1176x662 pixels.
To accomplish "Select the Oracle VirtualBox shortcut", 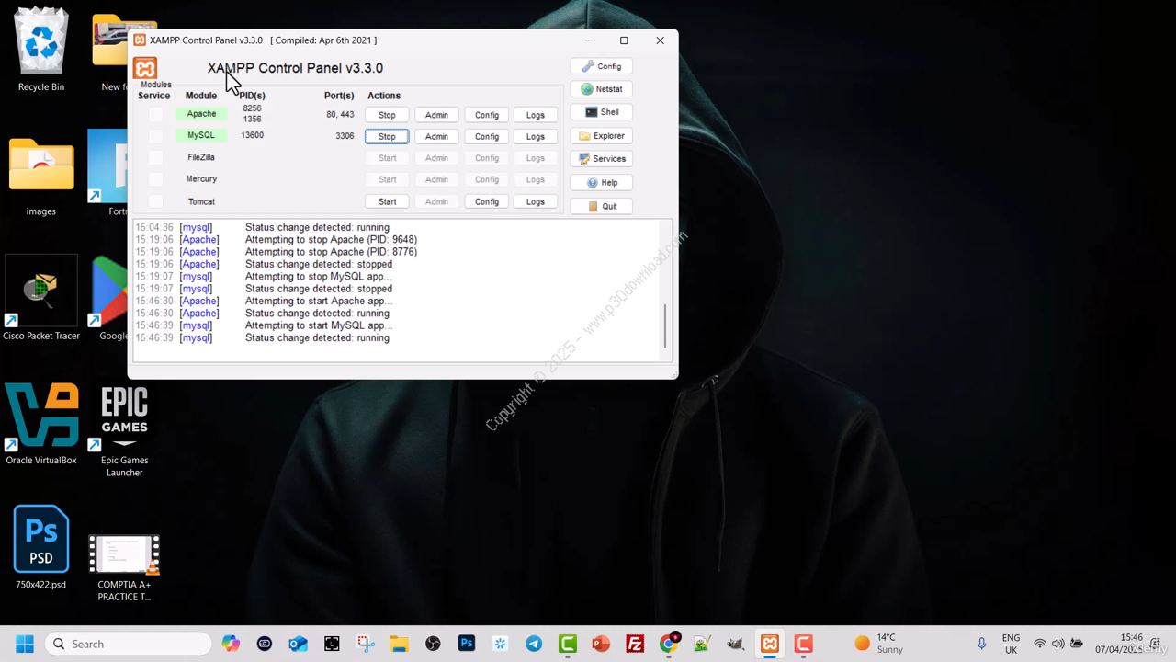I will [41, 424].
